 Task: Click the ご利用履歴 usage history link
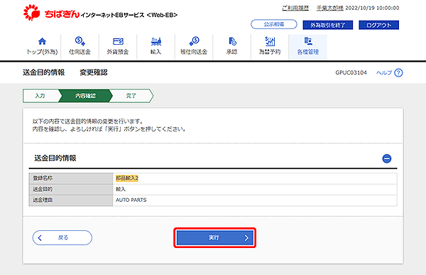(x=295, y=8)
